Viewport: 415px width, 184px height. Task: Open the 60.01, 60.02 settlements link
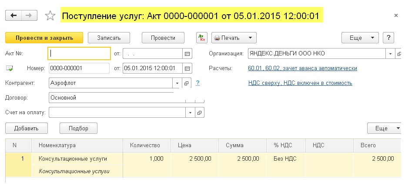coord(302,68)
